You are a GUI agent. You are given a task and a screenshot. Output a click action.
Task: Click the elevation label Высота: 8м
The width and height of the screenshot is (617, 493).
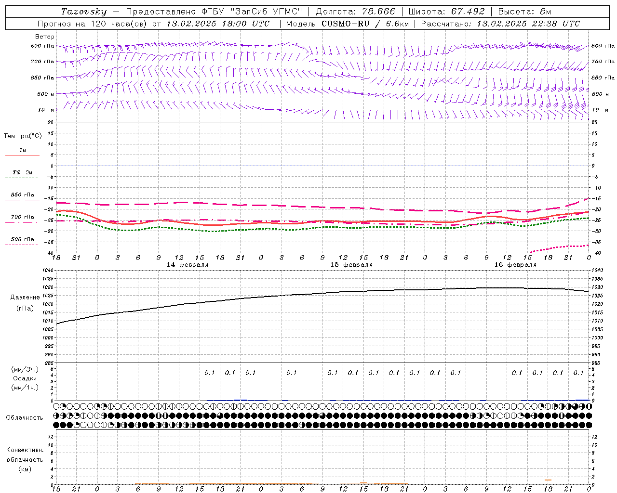coord(524,12)
